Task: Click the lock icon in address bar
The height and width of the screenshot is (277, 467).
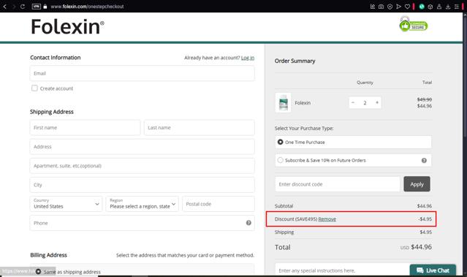Action: pos(45,7)
